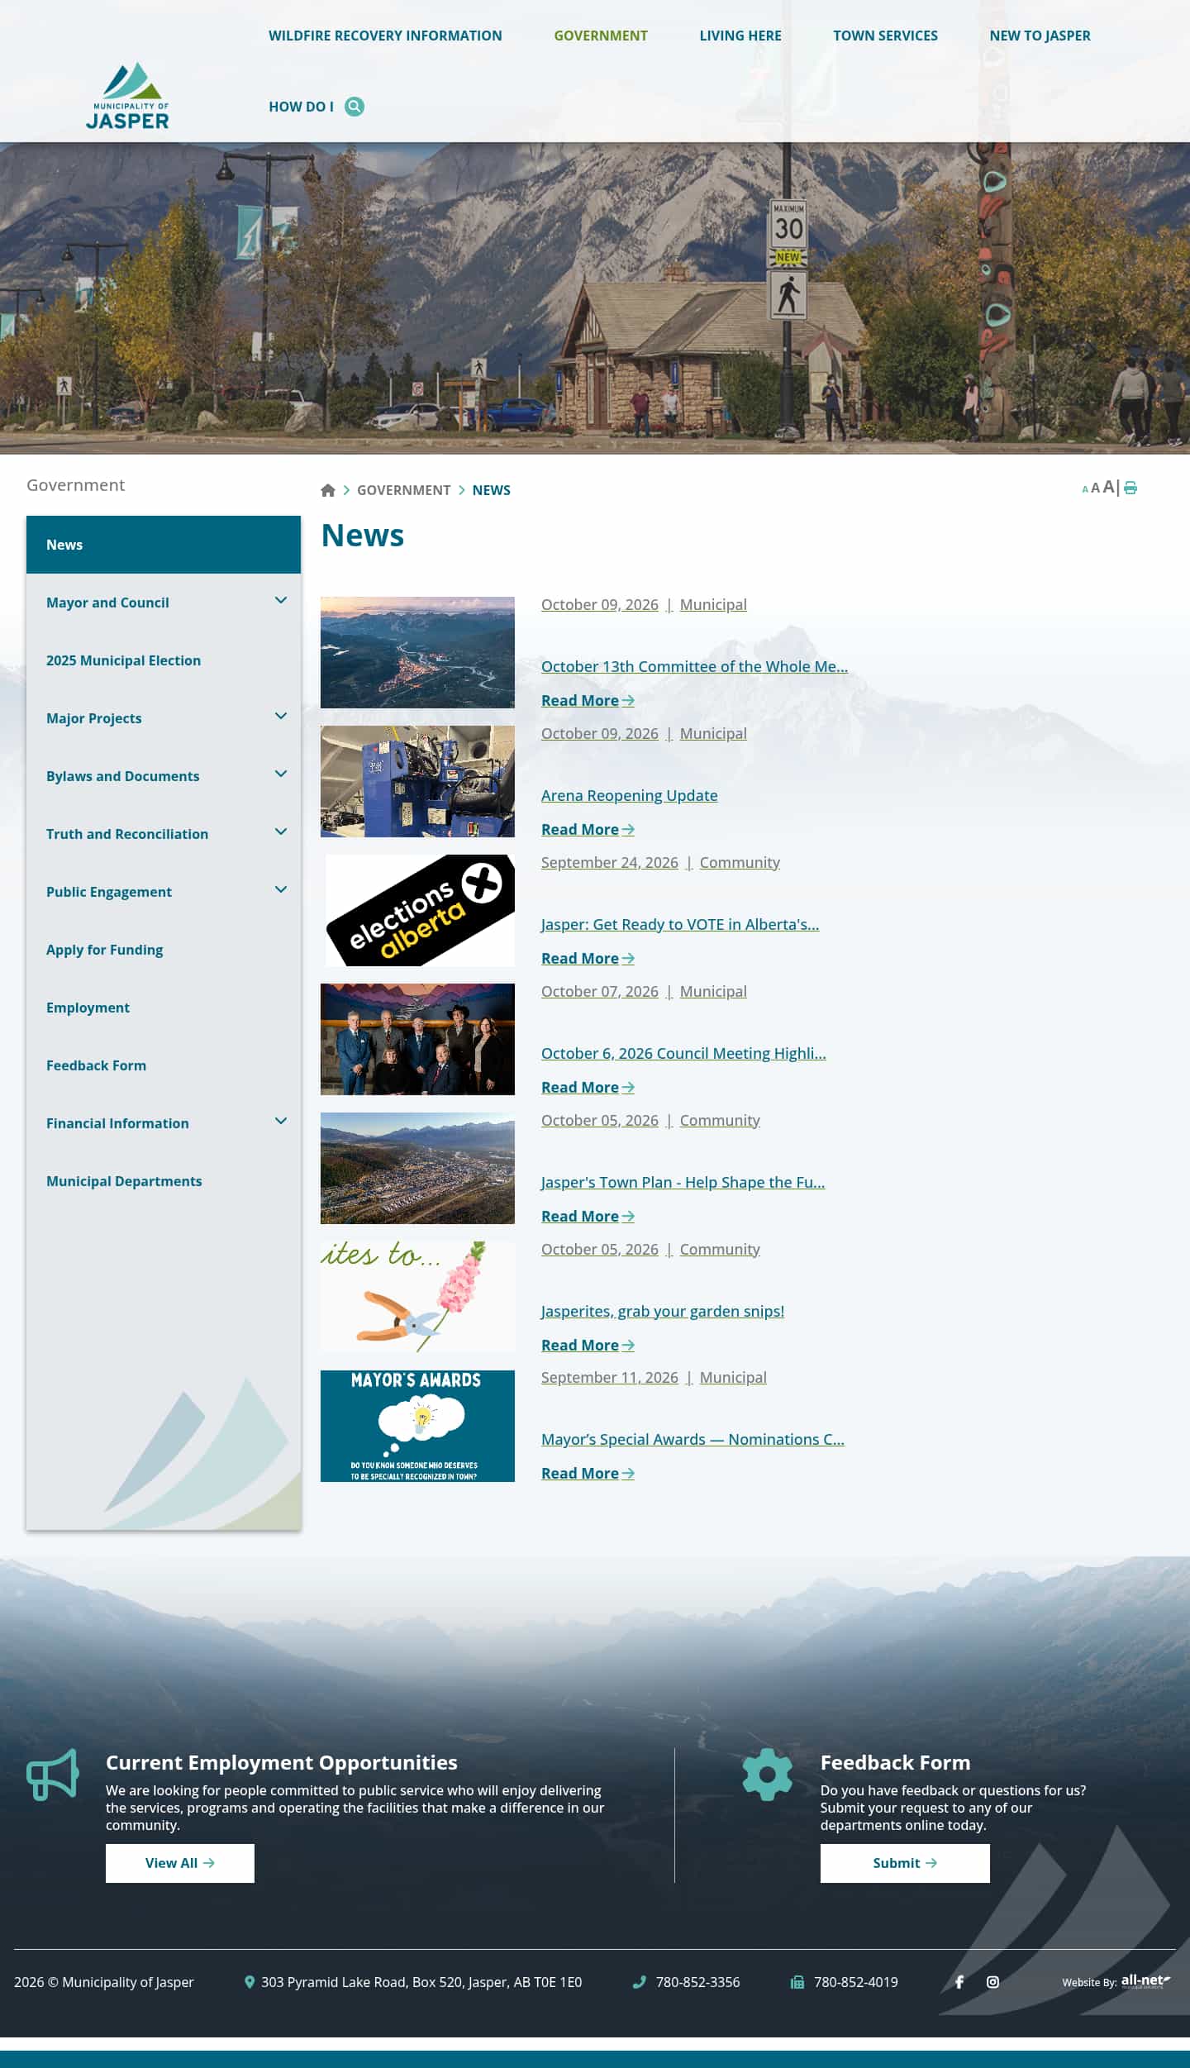Open the Town Services menu
Viewport: 1190px width, 2068px height.
(x=885, y=36)
